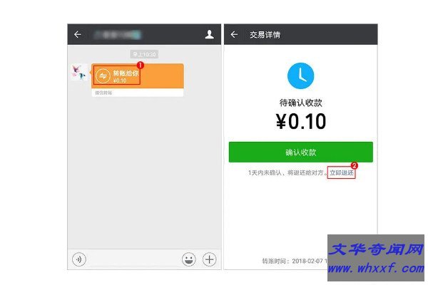This screenshot has width=428, height=285.
Task: Select the large ¥0.10 amount on details page
Action: tap(300, 122)
